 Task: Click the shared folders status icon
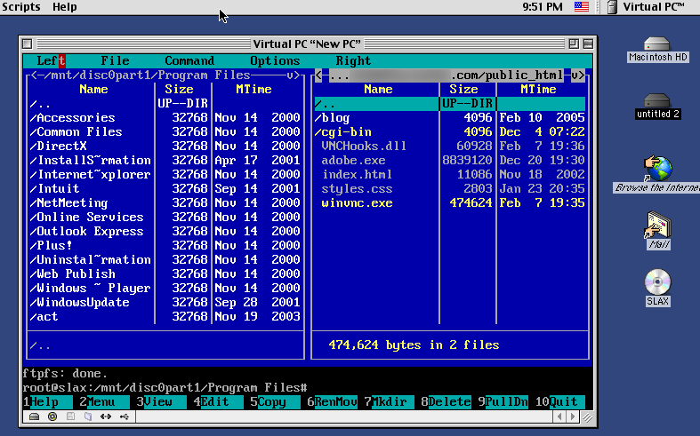(88, 416)
